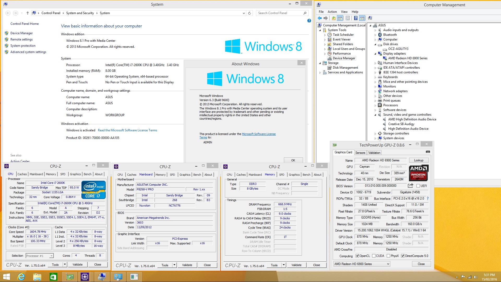Click the GPU-Z screenshot camera icon
Image resolution: width=501 pixels, height=282 pixels.
click(x=428, y=152)
